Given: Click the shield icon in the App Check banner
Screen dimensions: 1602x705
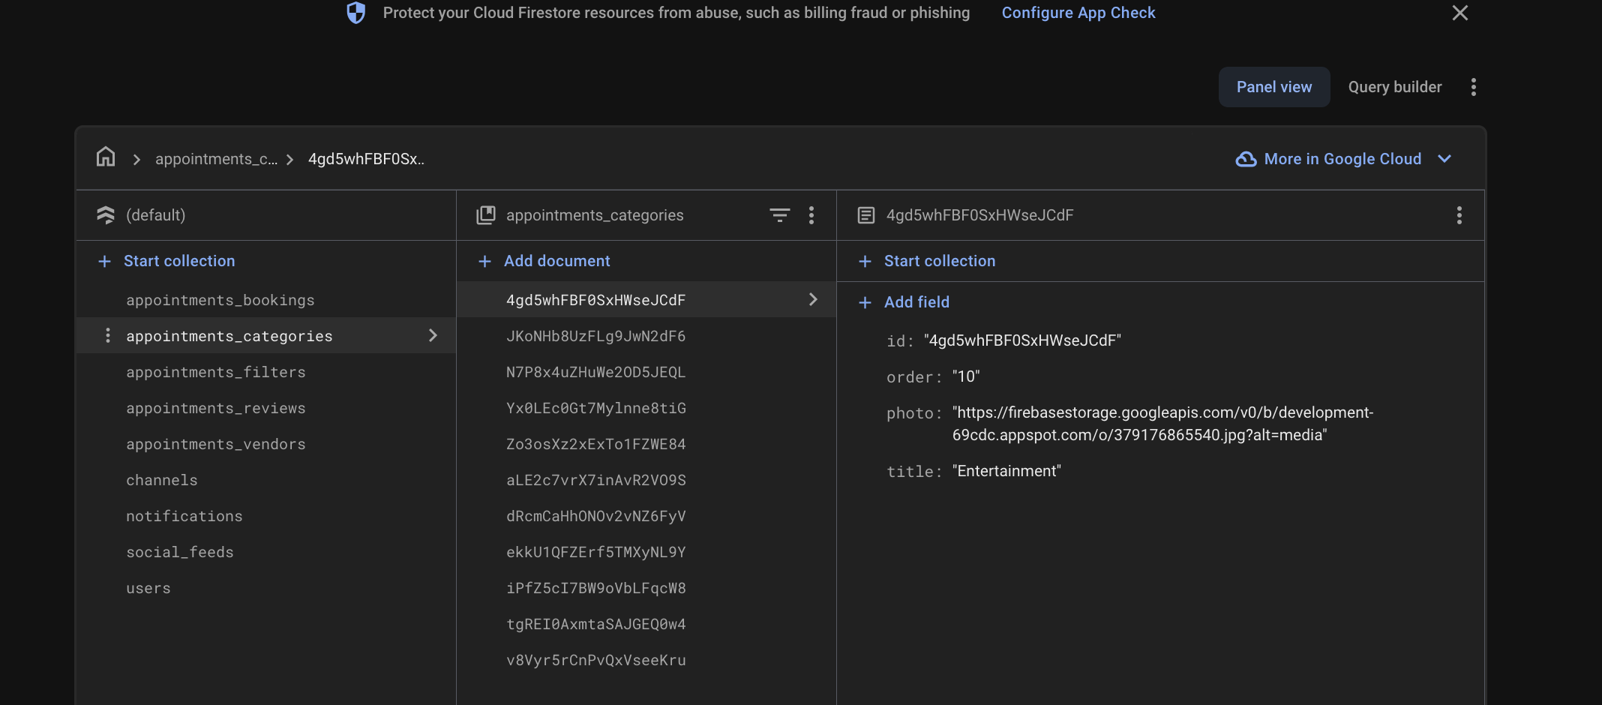Looking at the screenshot, I should click(355, 13).
